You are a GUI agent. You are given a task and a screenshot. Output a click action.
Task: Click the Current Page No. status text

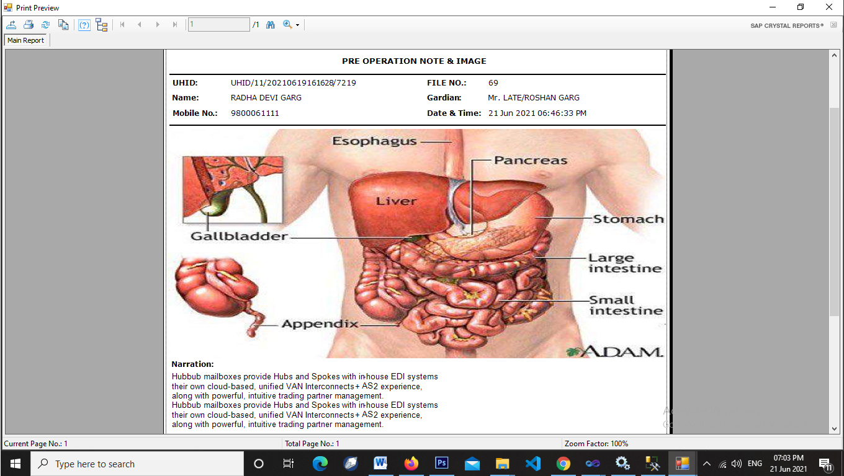(36, 444)
